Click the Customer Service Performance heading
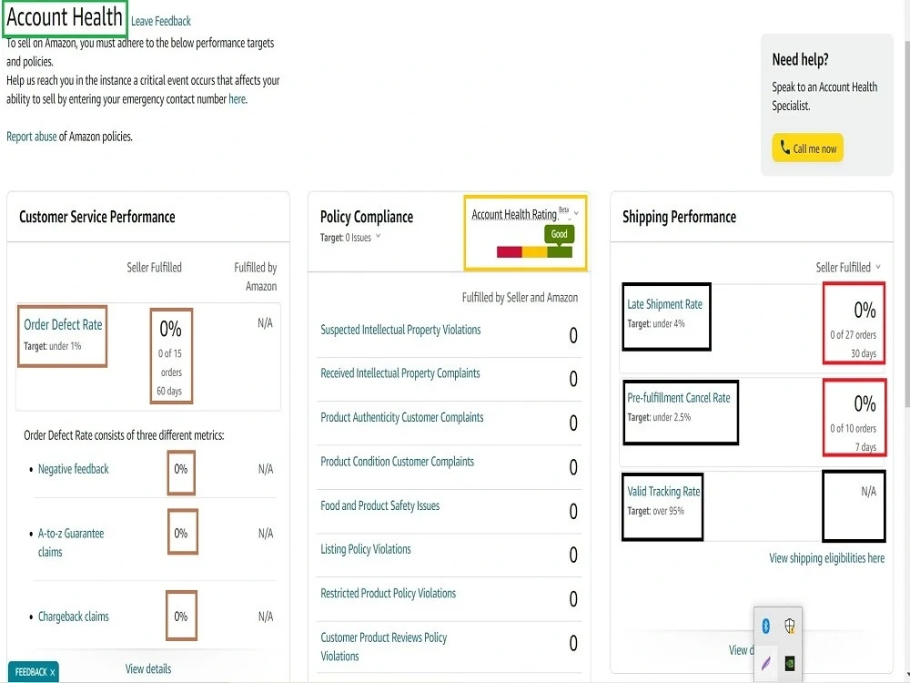Viewport: 910px width, 683px height. click(x=97, y=217)
